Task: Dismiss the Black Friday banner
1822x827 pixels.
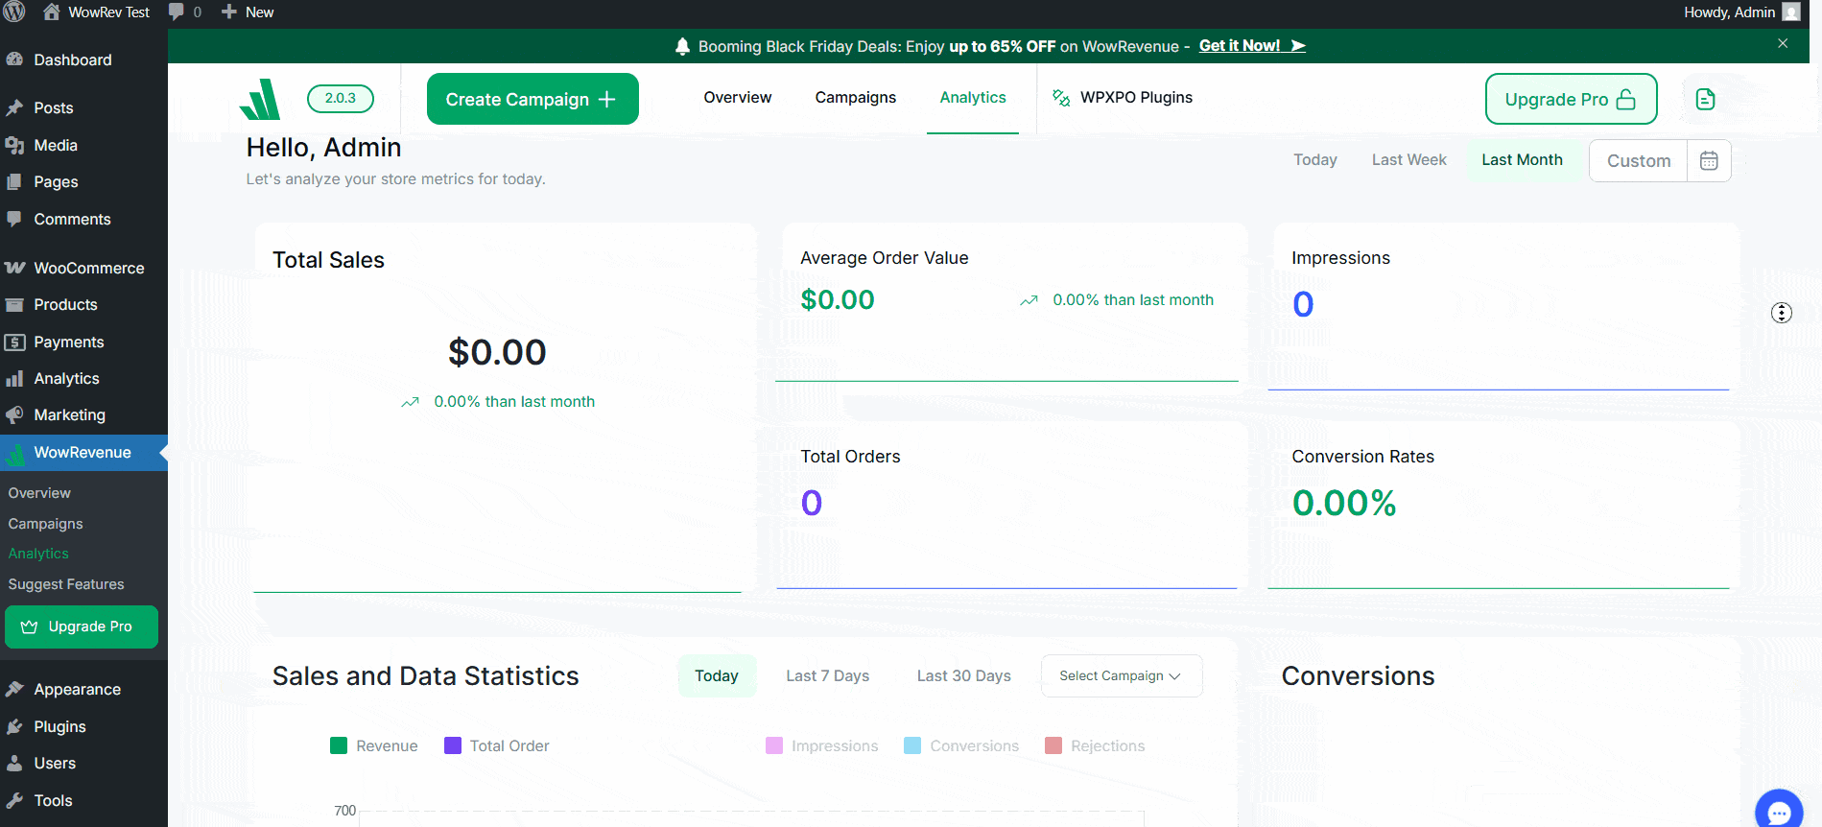Action: (x=1783, y=43)
